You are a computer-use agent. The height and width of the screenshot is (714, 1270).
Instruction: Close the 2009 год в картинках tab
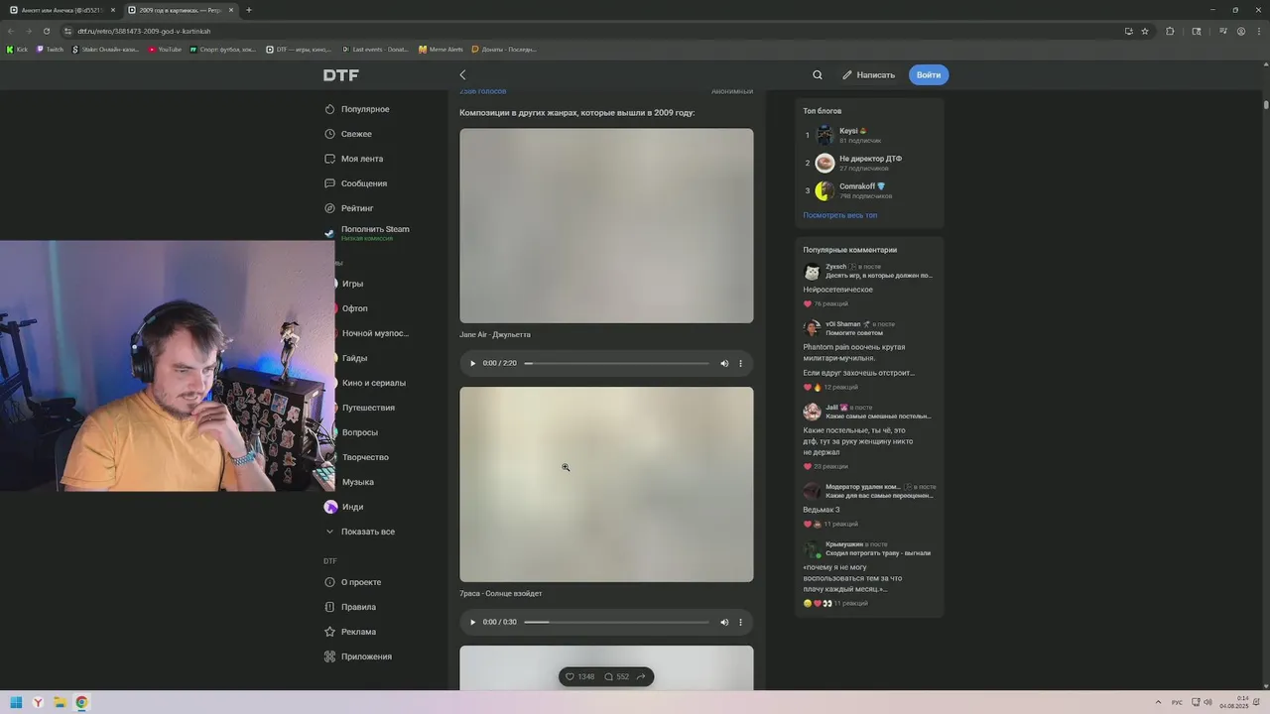click(x=231, y=10)
